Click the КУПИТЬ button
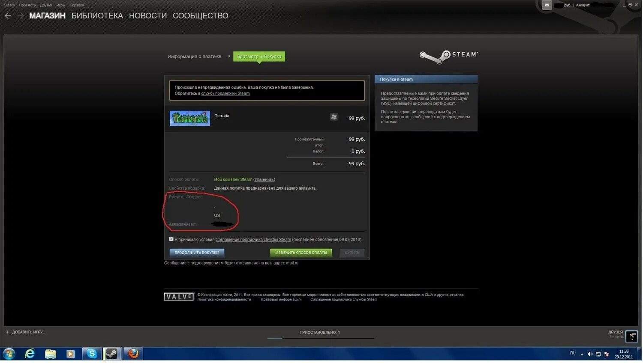643x363 pixels. 352,253
